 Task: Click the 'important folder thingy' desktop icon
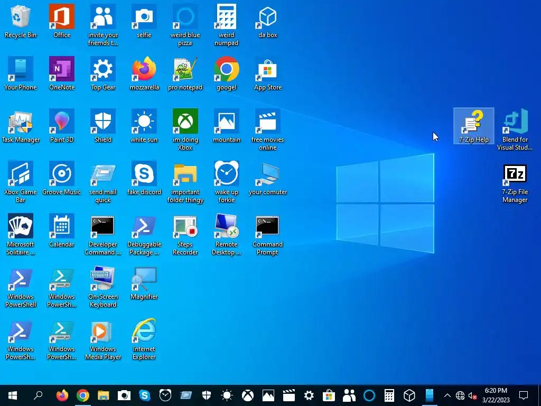coord(185,182)
